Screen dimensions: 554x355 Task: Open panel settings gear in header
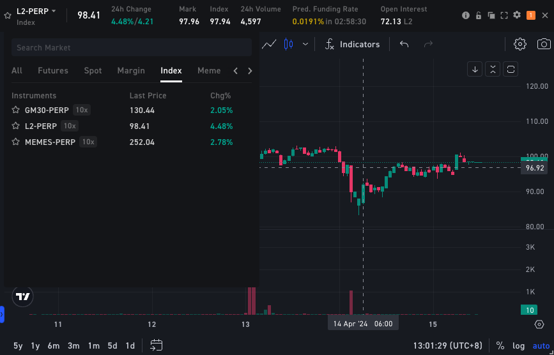(x=517, y=15)
